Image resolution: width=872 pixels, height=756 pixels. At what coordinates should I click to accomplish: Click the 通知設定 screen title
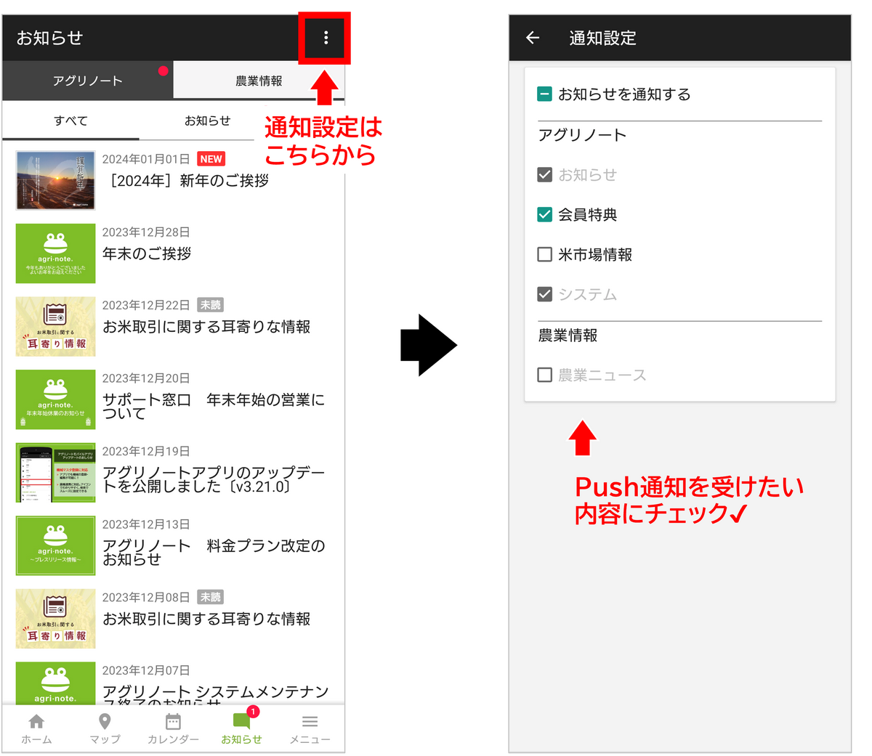[602, 38]
